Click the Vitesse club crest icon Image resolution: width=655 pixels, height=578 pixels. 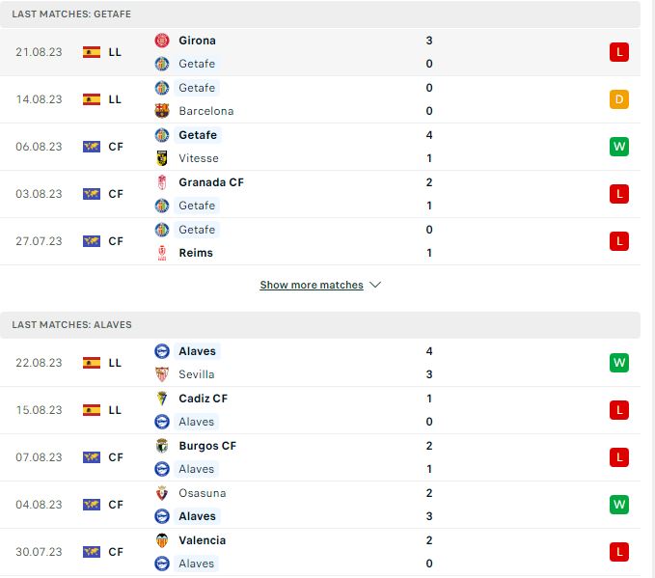(x=162, y=158)
